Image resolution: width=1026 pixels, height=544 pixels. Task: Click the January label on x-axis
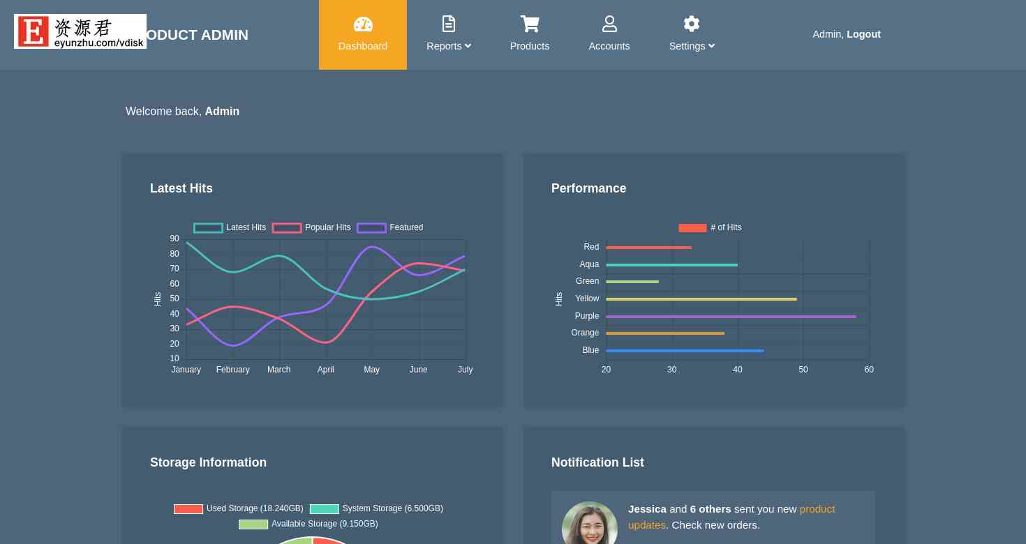(x=186, y=370)
